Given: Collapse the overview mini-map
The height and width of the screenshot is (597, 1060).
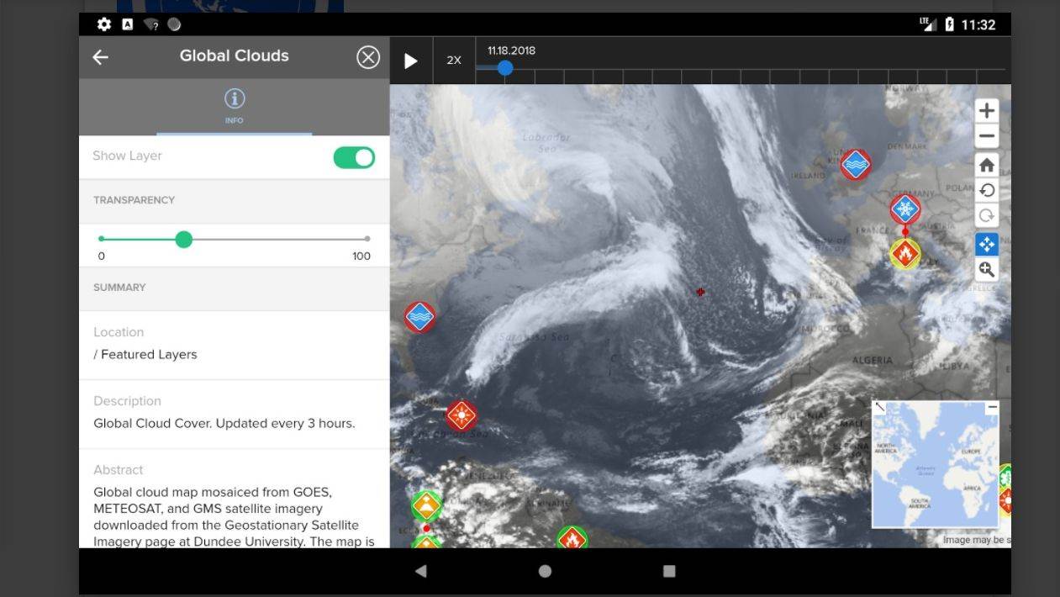Looking at the screenshot, I should (x=992, y=407).
